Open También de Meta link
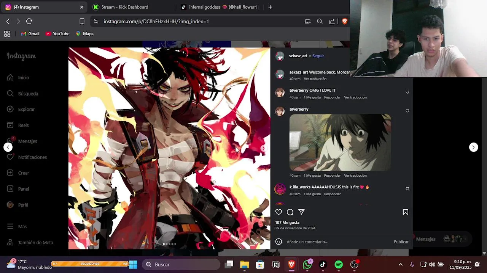The width and height of the screenshot is (487, 273). (30, 242)
